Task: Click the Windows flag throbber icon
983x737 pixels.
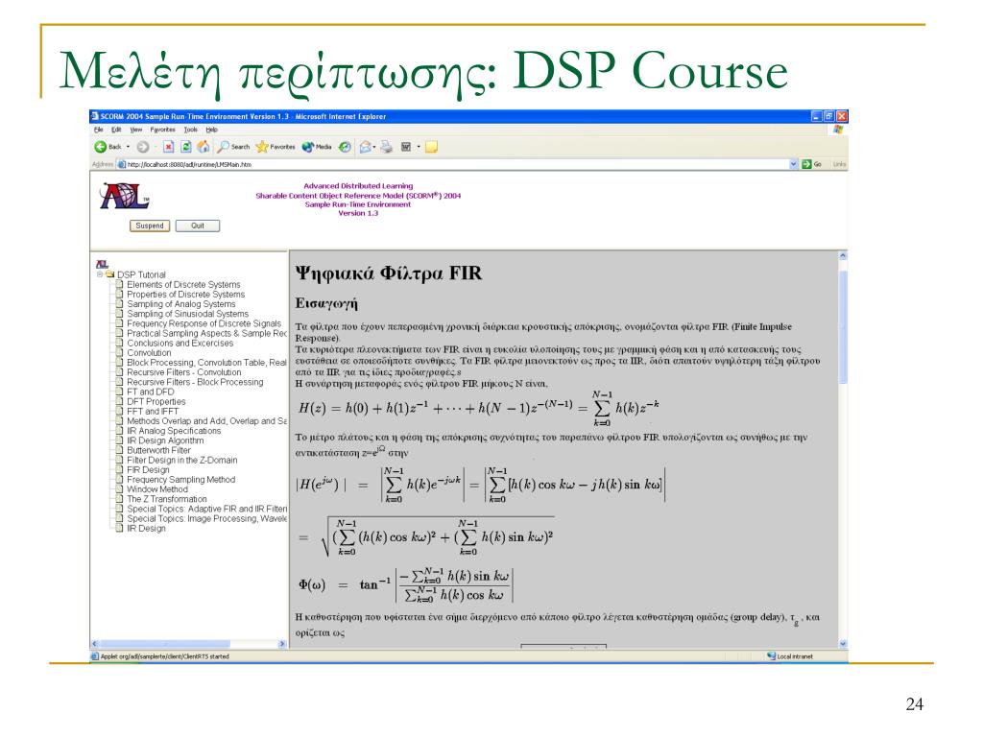Action: pyautogui.click(x=838, y=130)
